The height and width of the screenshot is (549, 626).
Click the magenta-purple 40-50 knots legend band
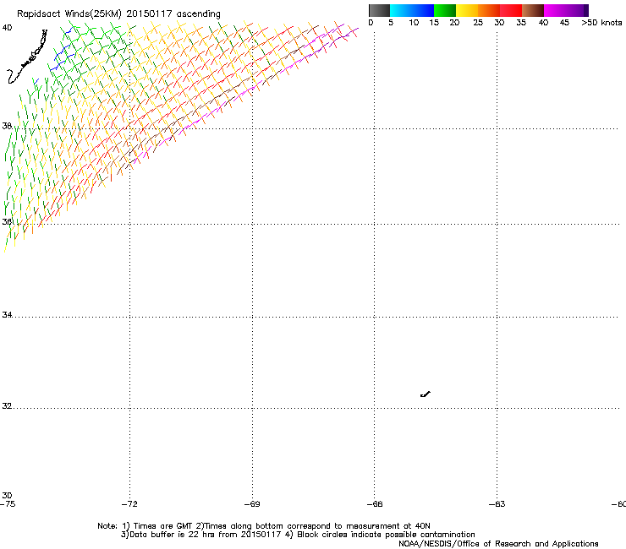566,10
